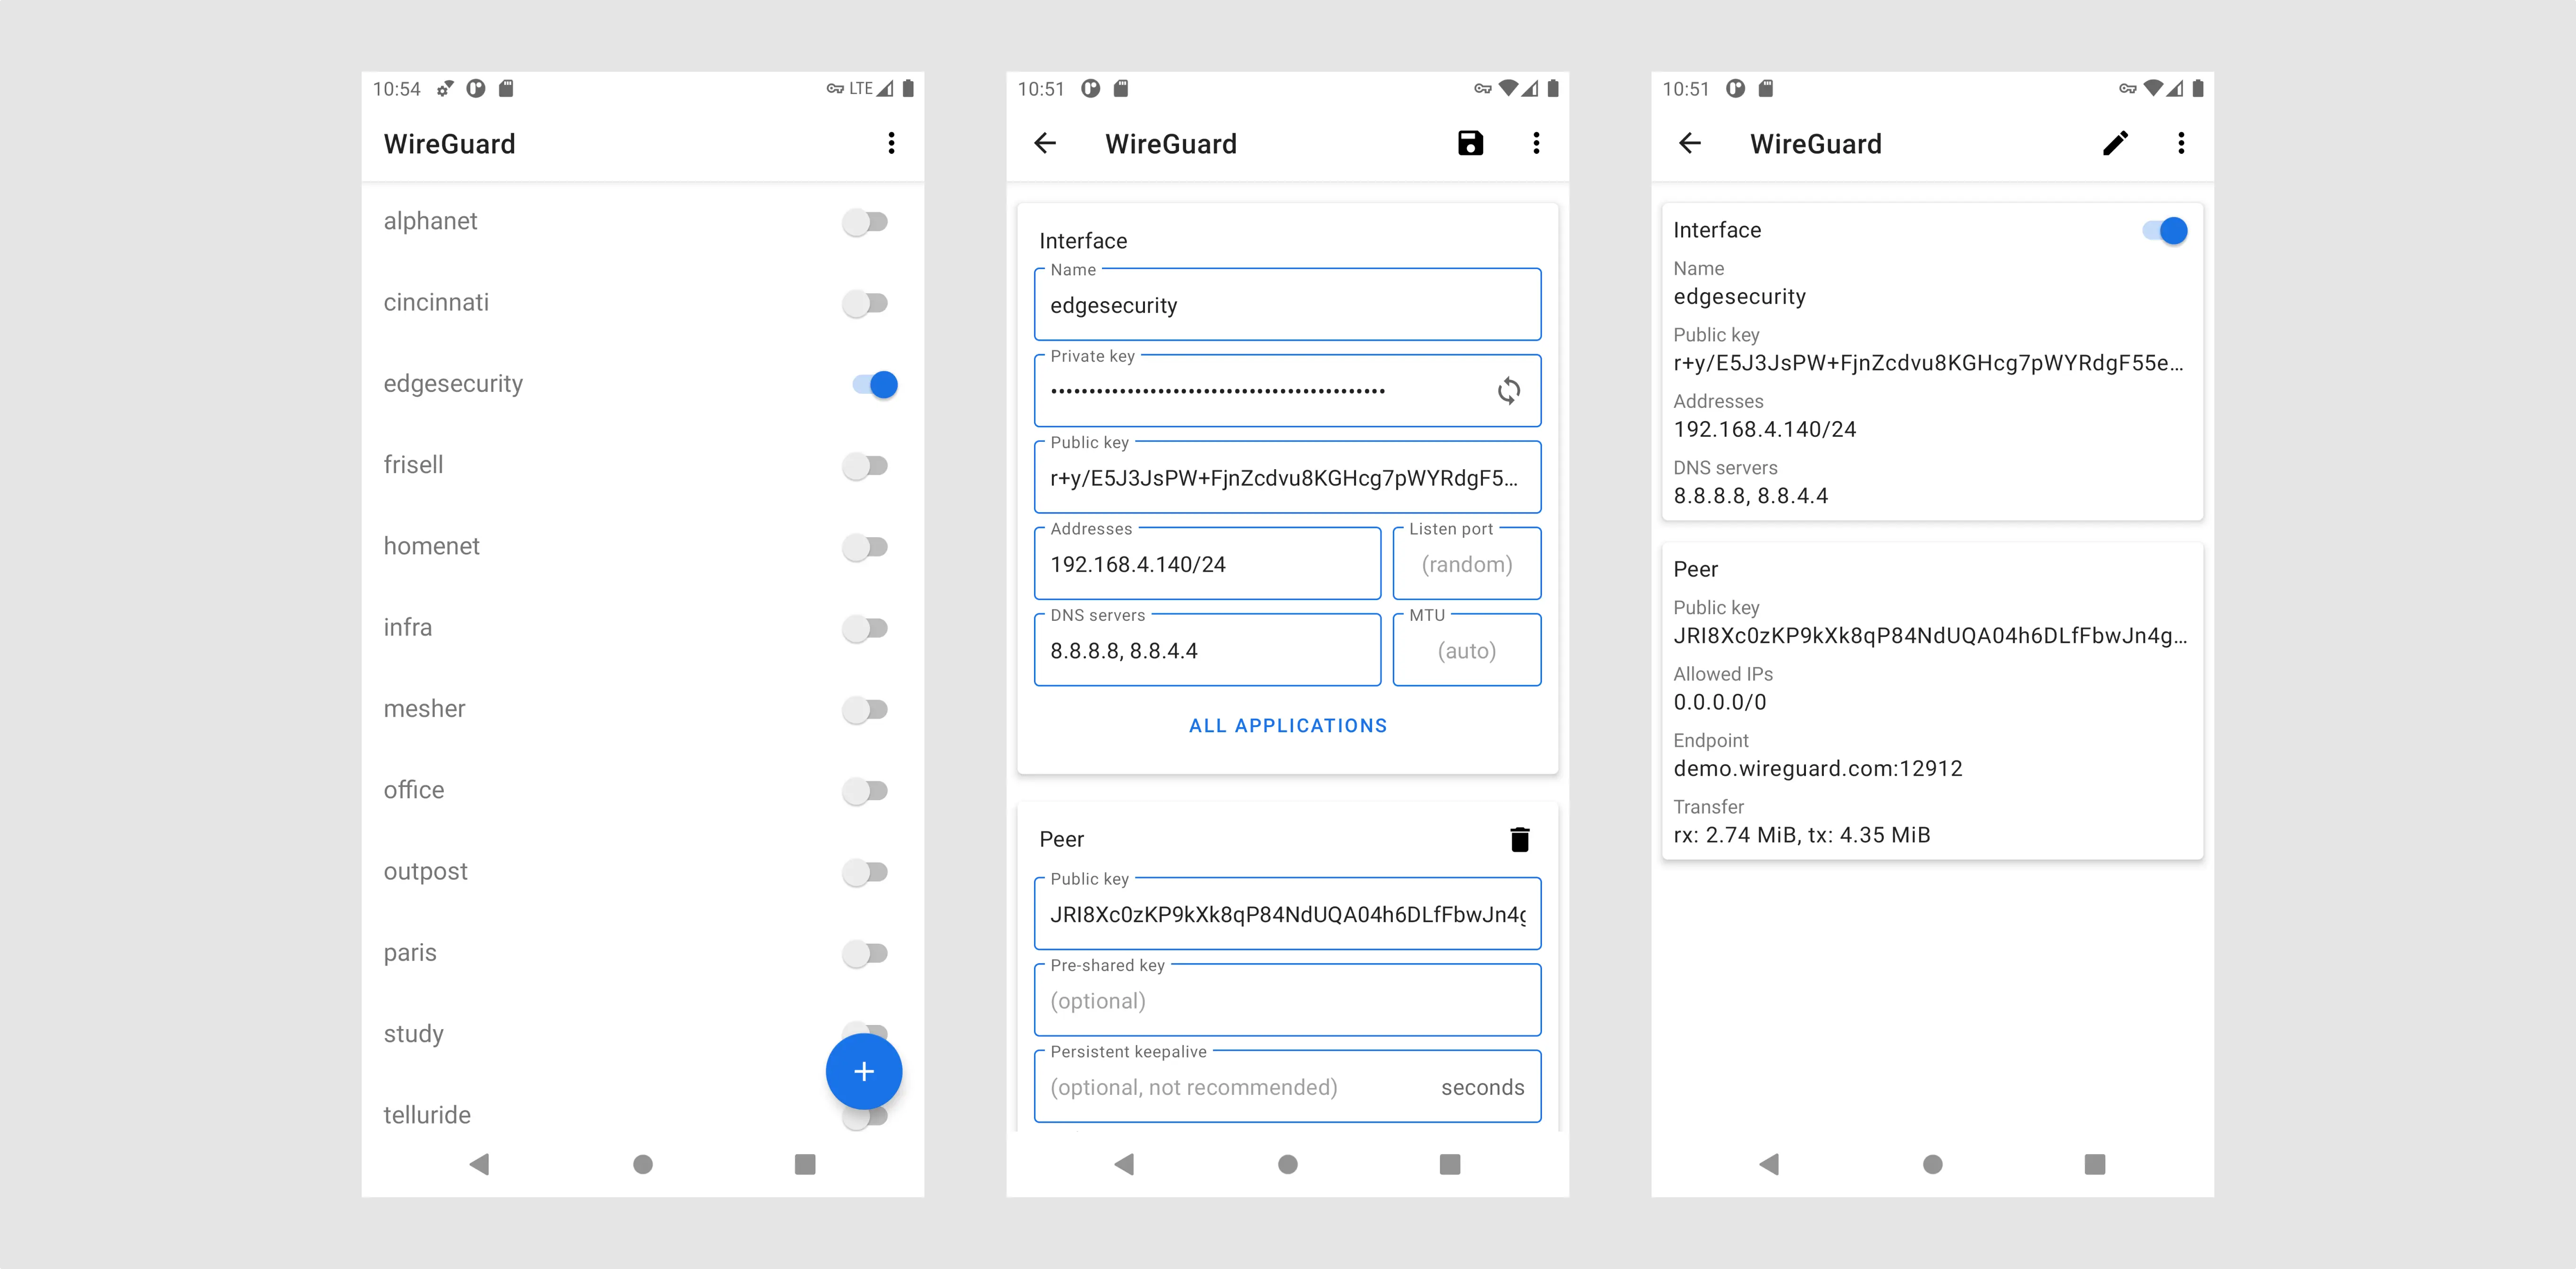Image resolution: width=2576 pixels, height=1269 pixels.
Task: Tap peer public key on detail screen
Action: [x=1930, y=636]
